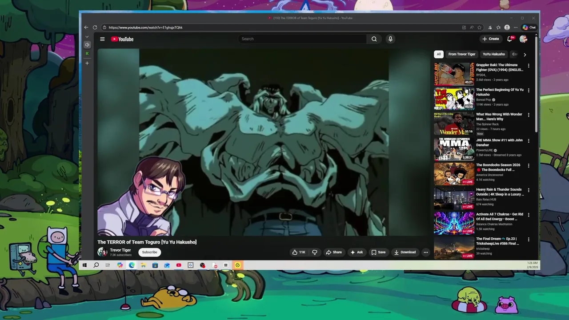
Task: Open options for The Boondocks Season 2026
Action: pos(529,165)
